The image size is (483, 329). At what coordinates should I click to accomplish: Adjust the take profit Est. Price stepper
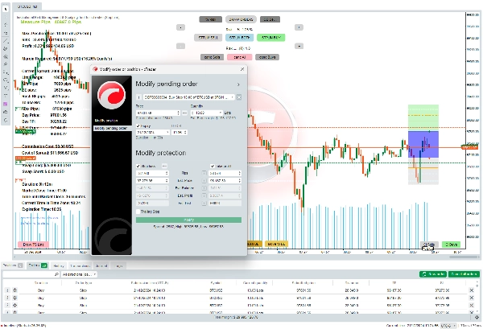point(239,181)
